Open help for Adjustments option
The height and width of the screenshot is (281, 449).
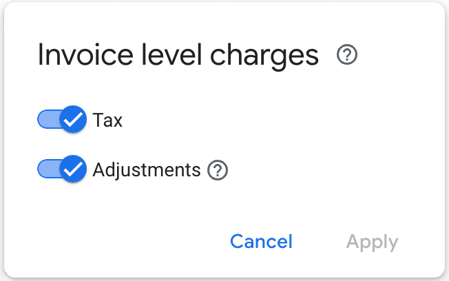tap(218, 169)
